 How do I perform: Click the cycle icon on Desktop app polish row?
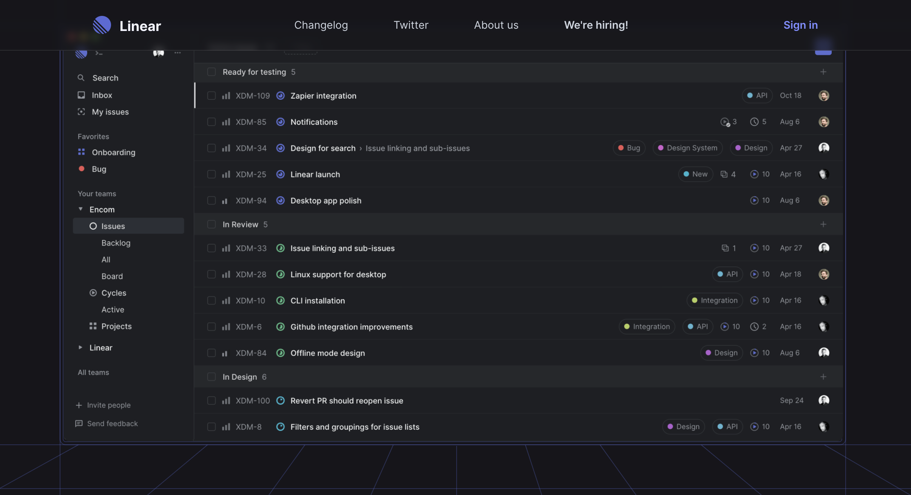[x=754, y=200]
